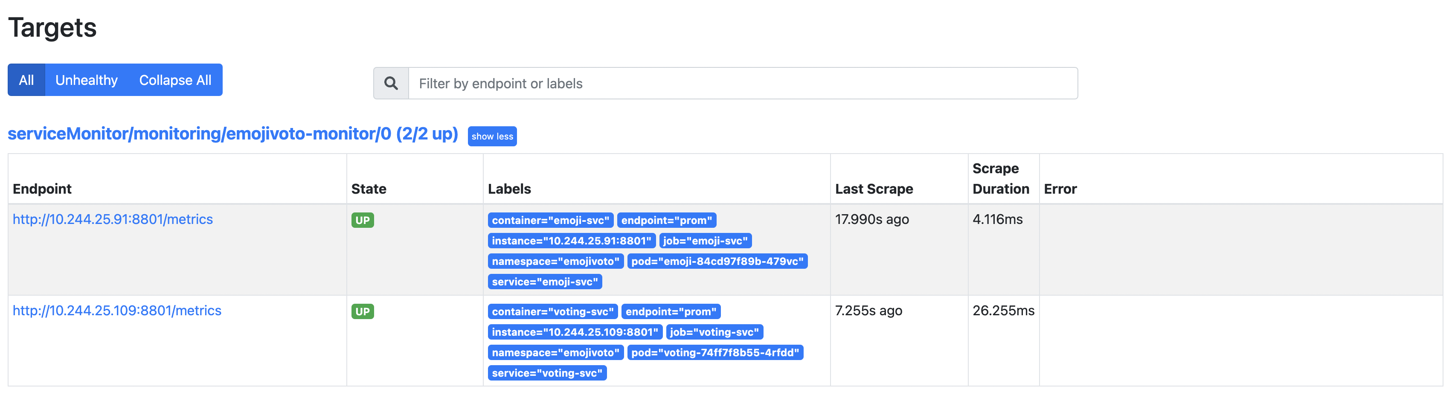Click the namespace="emojivoto" badge in the first row
This screenshot has height=401, width=1452.
coord(555,261)
